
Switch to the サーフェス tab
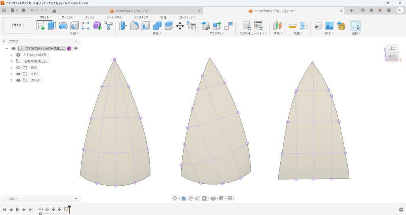[x=67, y=17]
